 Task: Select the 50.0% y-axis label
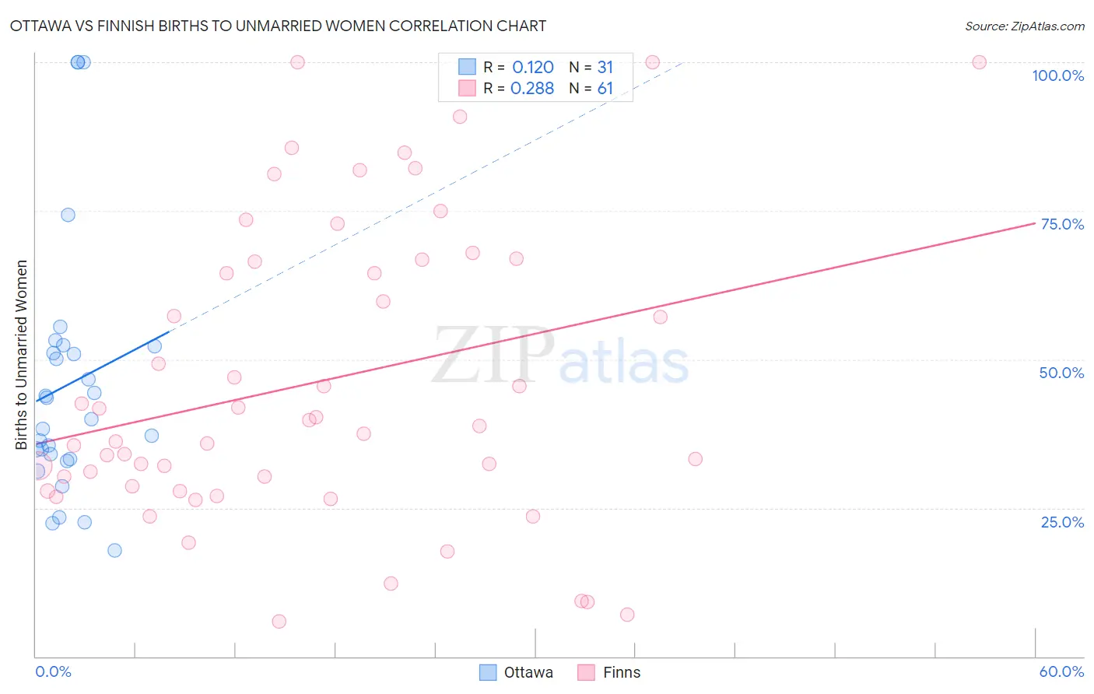pyautogui.click(x=1061, y=373)
